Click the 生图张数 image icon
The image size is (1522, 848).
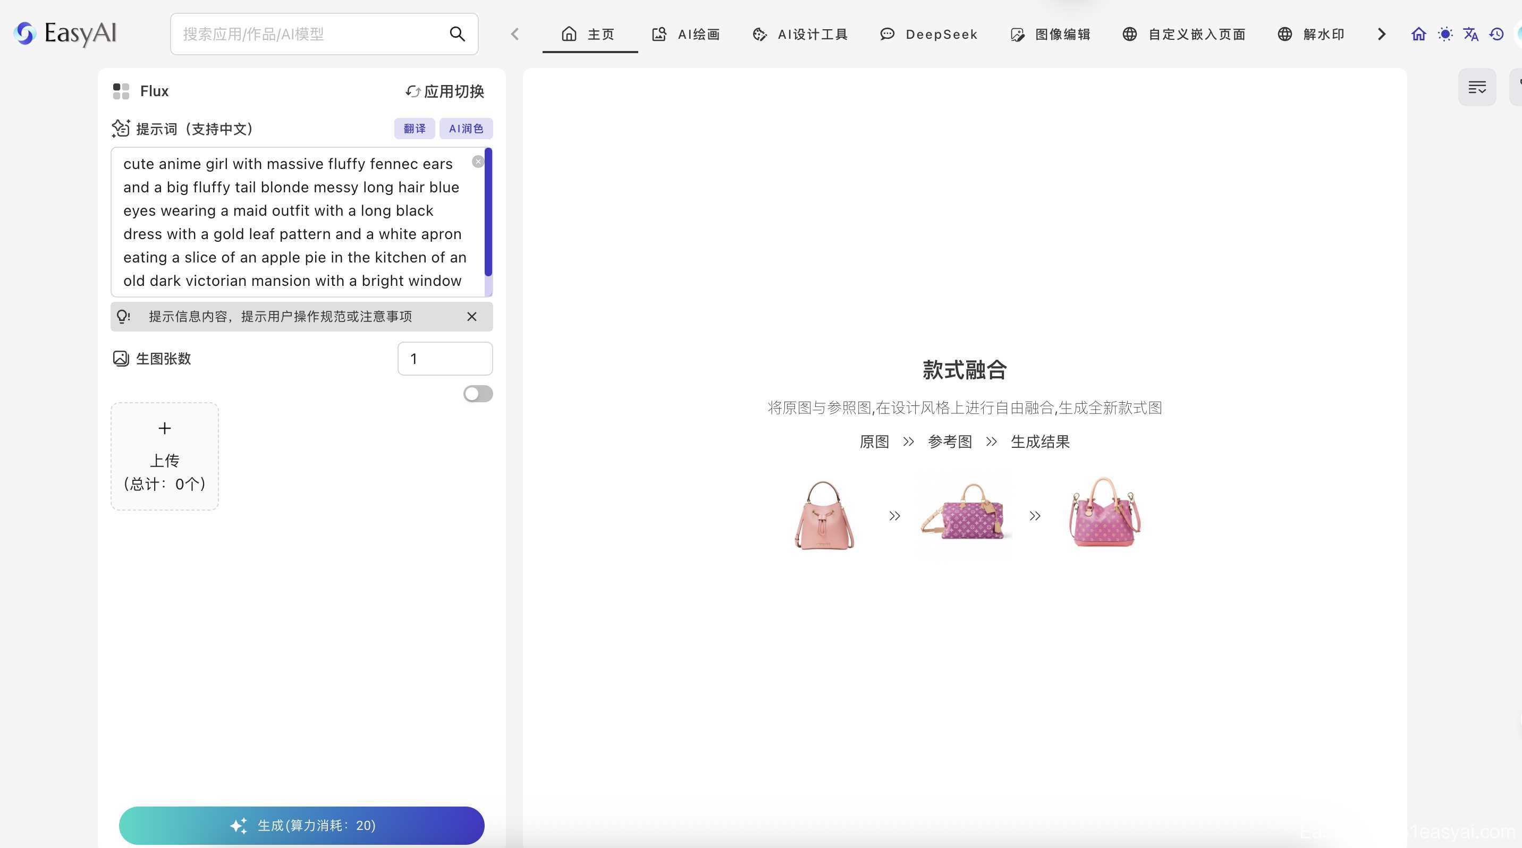coord(121,359)
